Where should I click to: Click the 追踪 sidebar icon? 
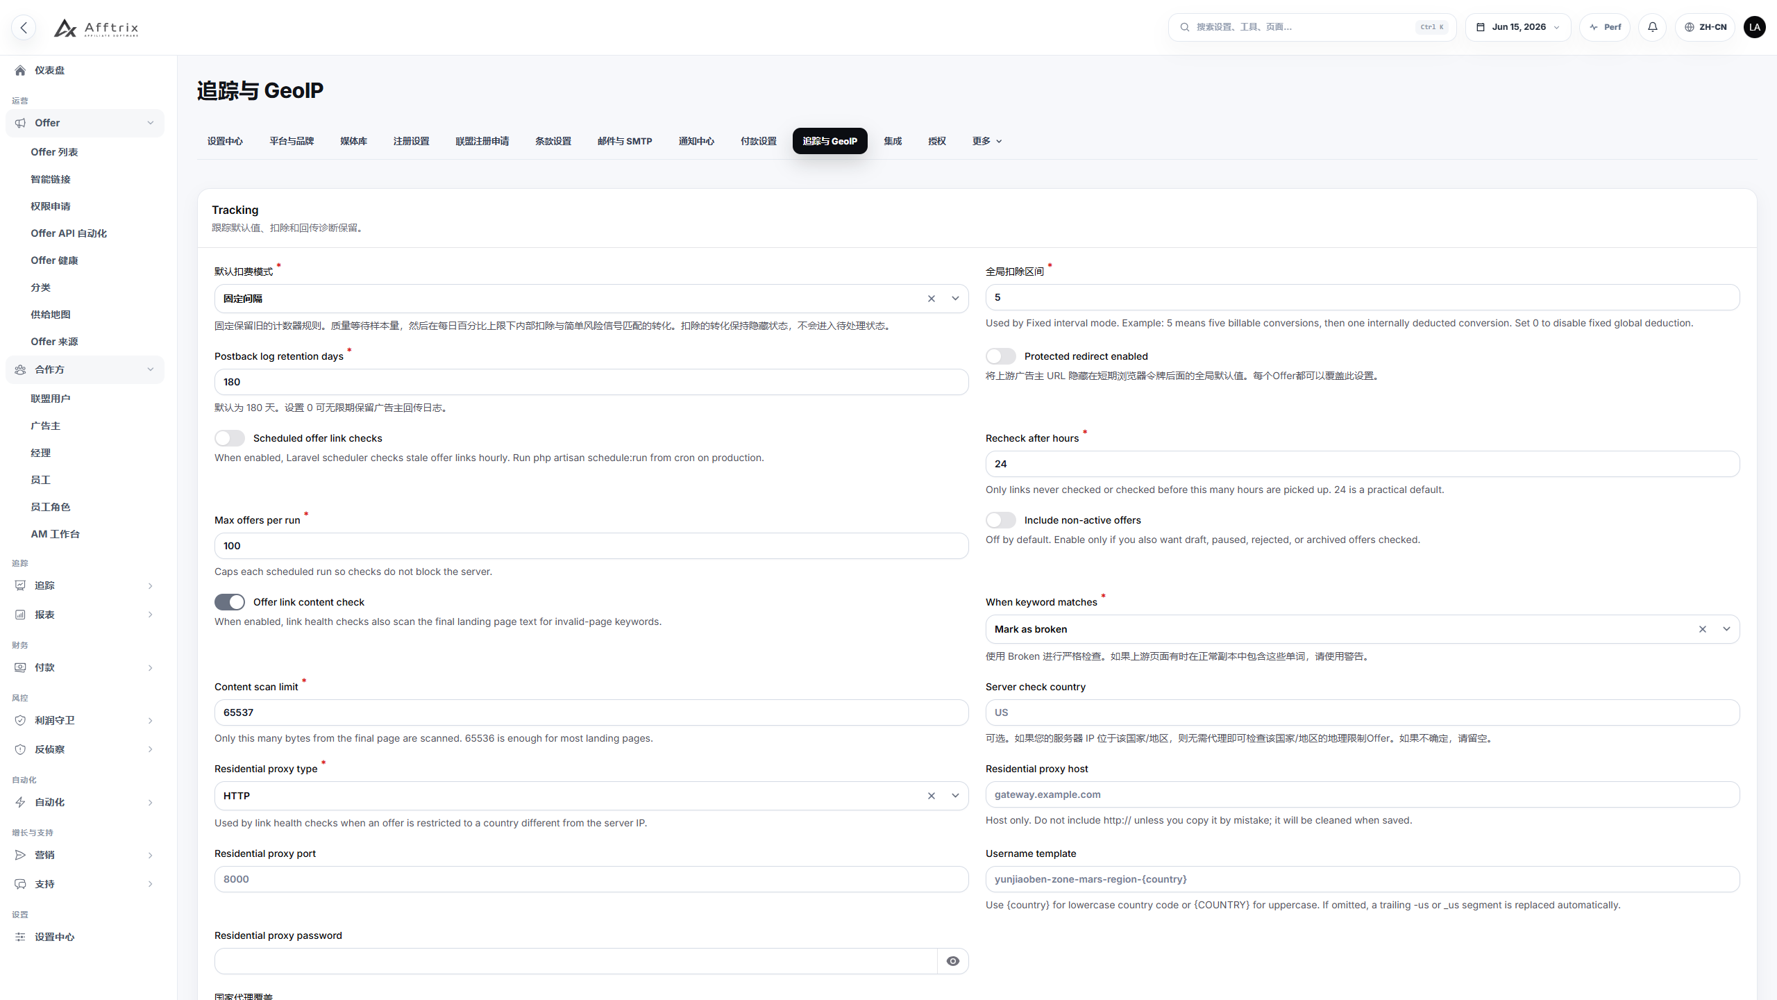(x=20, y=585)
